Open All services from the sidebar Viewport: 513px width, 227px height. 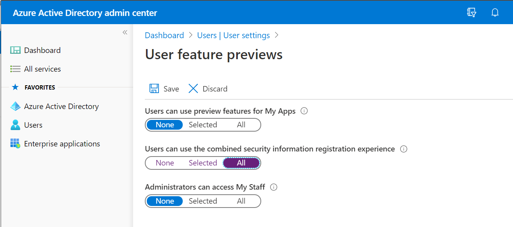point(43,69)
